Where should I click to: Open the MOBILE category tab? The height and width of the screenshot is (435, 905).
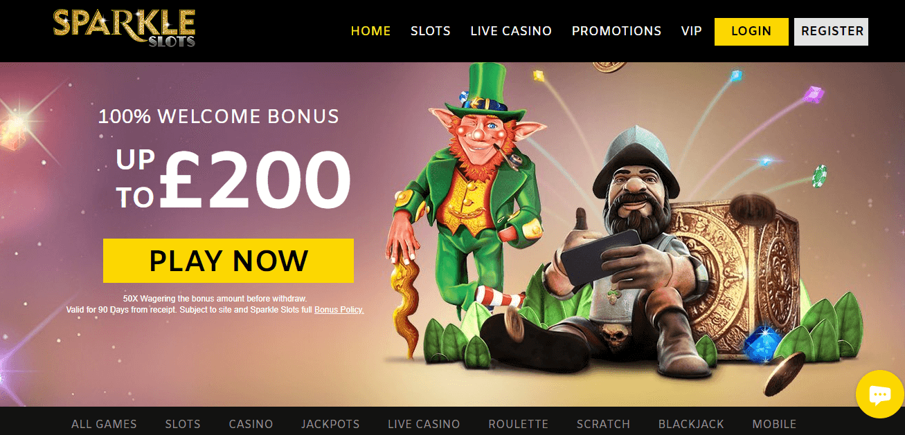[x=774, y=424]
